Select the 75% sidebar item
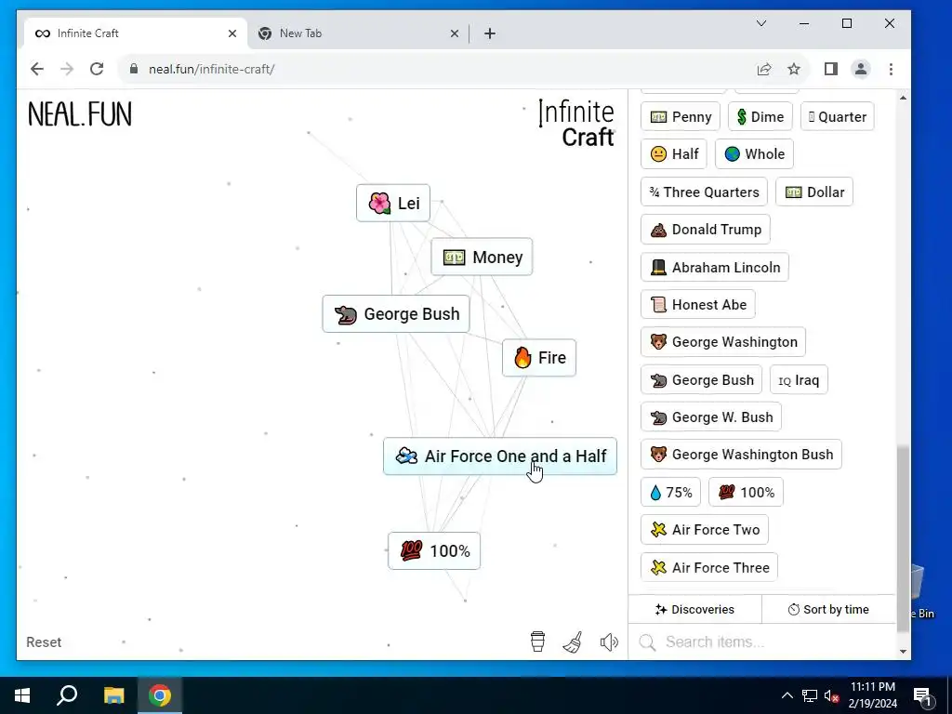Viewport: 952px width, 714px height. pyautogui.click(x=670, y=492)
